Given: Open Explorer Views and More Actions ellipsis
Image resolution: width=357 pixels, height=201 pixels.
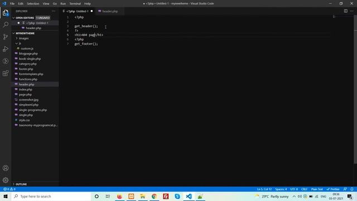Looking at the screenshot, I should pyautogui.click(x=54, y=11).
